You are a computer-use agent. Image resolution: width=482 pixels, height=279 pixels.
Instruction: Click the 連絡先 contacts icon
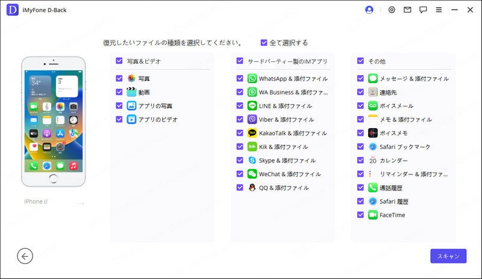click(x=372, y=92)
